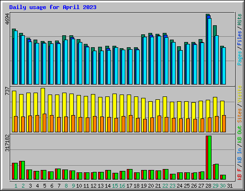Click day label 25 on the x-axis
The image size is (245, 191).
pyautogui.click(x=187, y=186)
